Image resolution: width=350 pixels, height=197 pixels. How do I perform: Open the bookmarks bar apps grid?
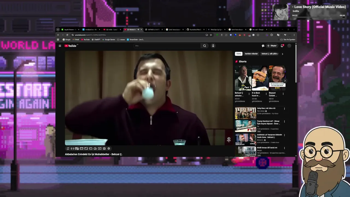coord(58,39)
